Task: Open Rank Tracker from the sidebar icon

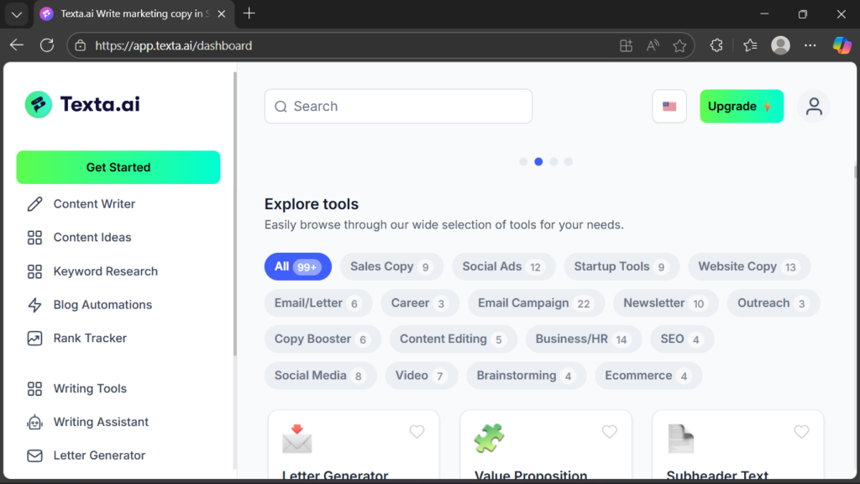Action: click(x=34, y=338)
